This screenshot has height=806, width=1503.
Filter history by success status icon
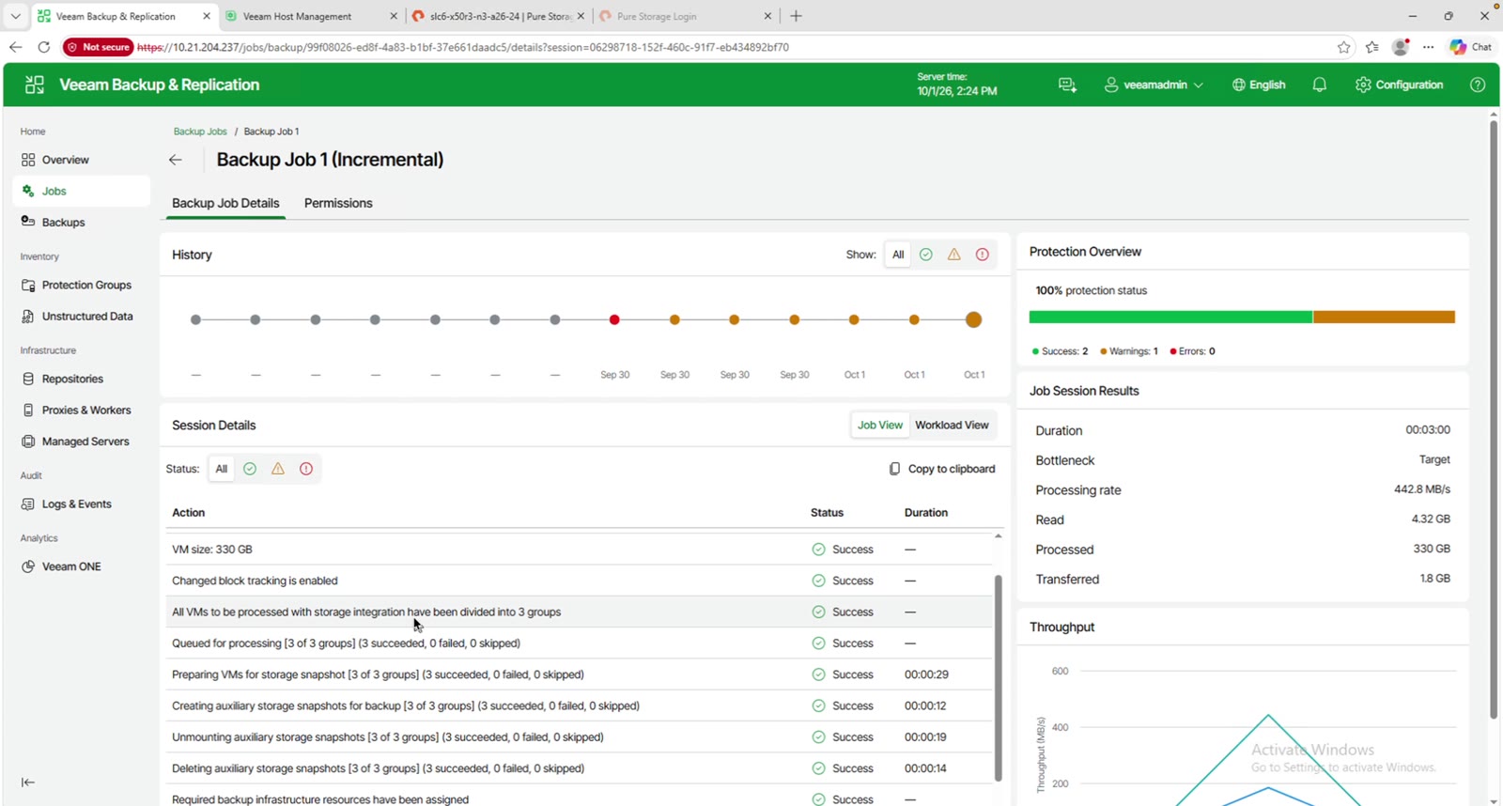(x=926, y=255)
